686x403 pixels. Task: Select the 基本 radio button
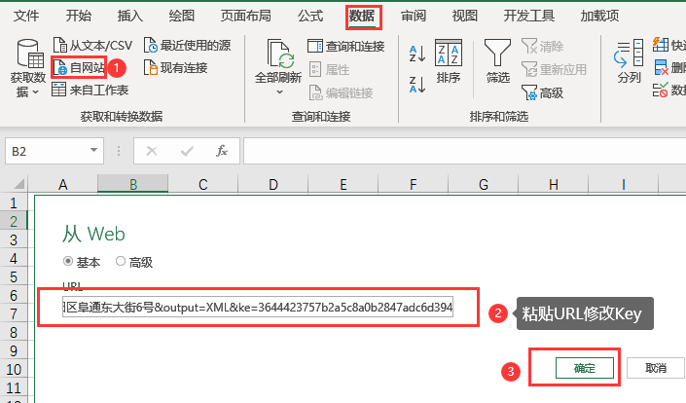coord(68,261)
